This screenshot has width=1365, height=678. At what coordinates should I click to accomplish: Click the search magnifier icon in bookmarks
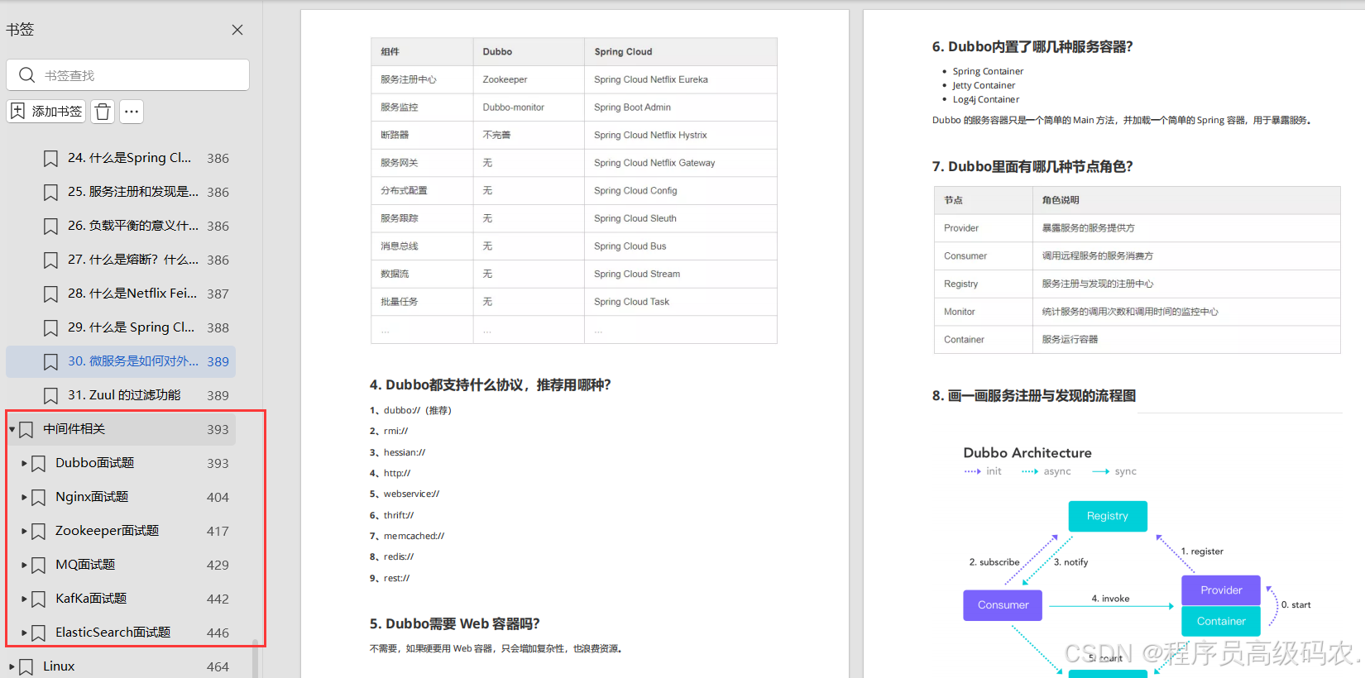[x=26, y=75]
